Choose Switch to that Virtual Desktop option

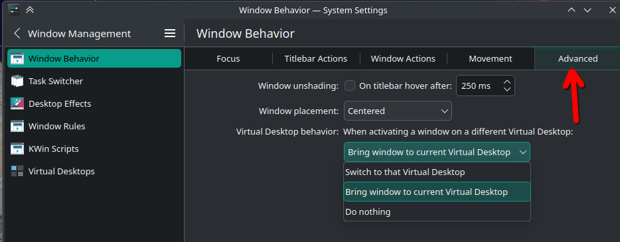tap(437, 172)
